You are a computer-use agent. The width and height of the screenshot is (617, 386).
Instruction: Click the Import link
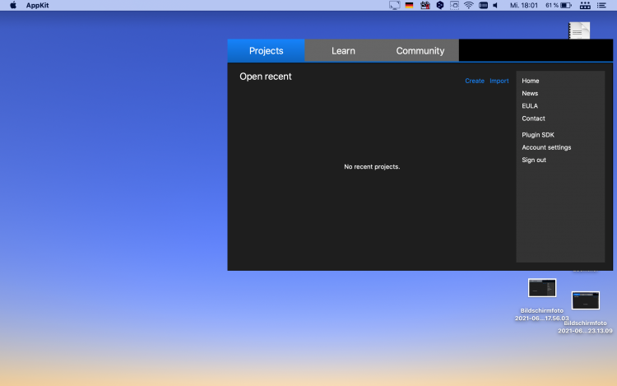[x=499, y=81]
